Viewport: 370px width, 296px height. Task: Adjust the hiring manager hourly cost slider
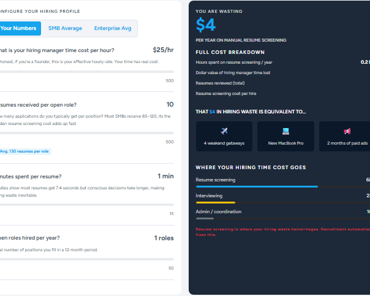click(87, 72)
